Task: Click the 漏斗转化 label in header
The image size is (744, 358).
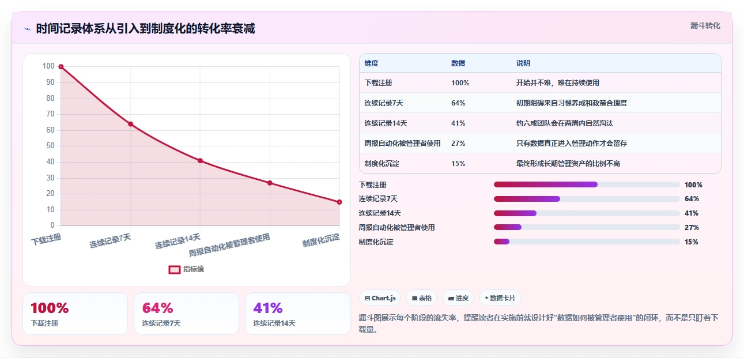Action: click(705, 26)
